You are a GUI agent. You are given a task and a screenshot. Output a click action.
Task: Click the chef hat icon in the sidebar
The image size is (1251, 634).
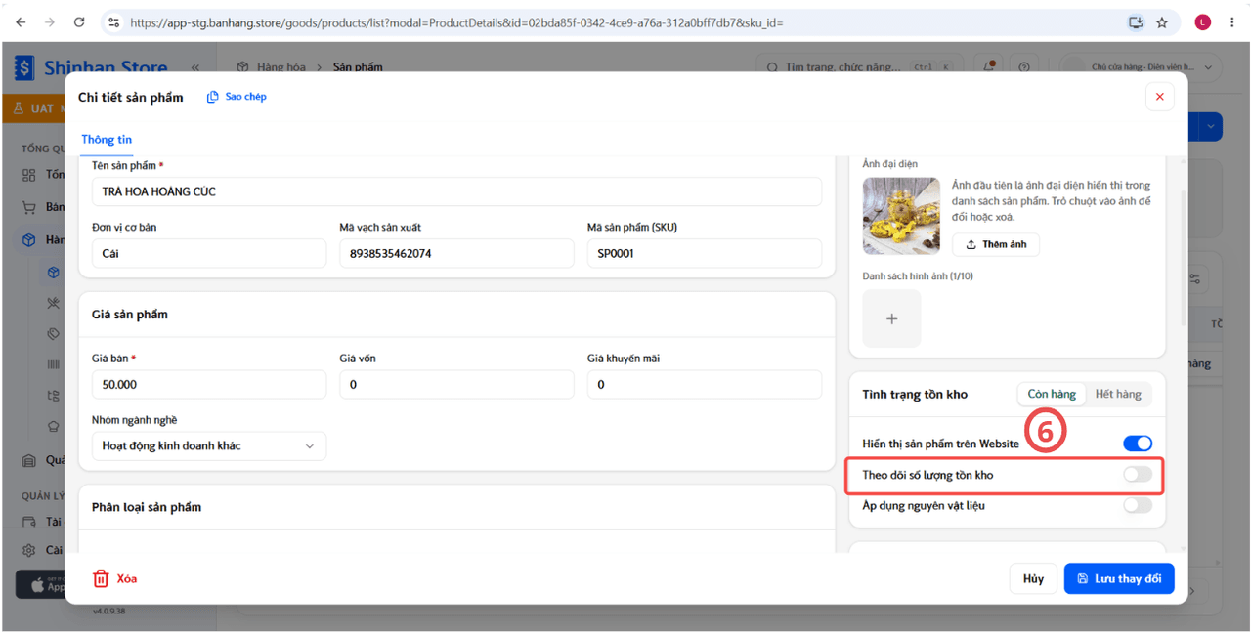(54, 427)
